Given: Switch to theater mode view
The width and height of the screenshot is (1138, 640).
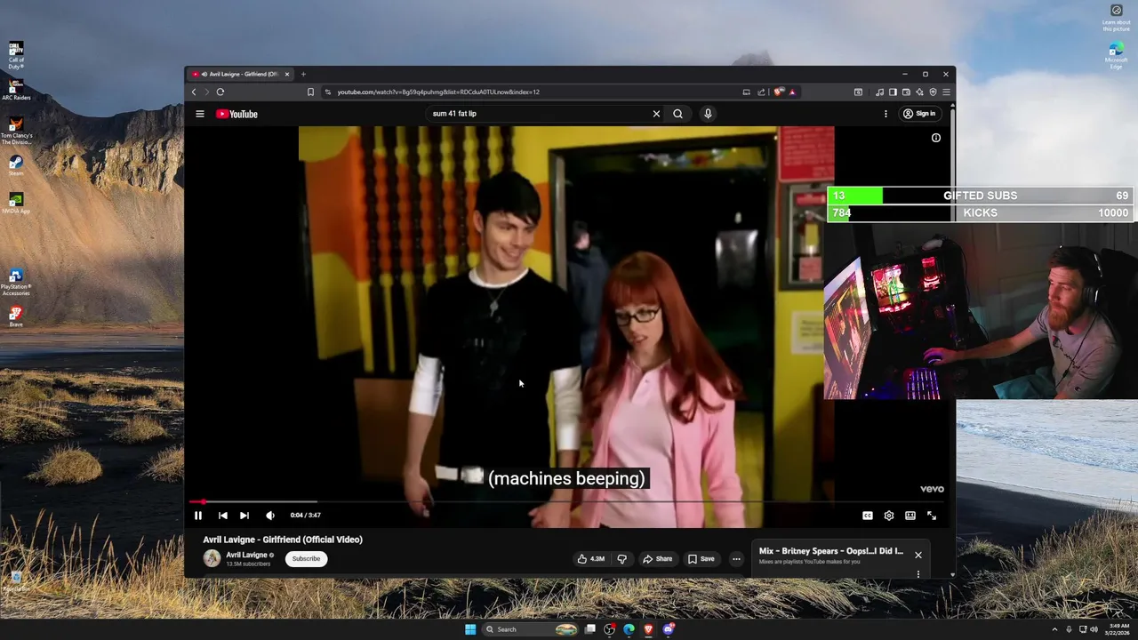Looking at the screenshot, I should (x=910, y=516).
